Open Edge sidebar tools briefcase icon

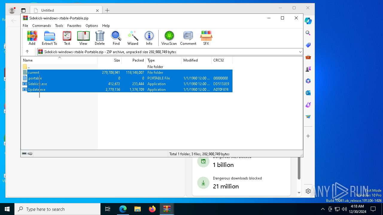pos(308,57)
